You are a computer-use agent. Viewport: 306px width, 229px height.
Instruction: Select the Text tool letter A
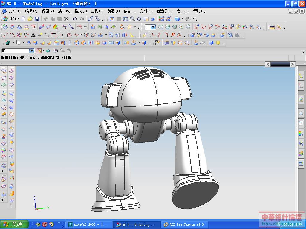[33, 35]
